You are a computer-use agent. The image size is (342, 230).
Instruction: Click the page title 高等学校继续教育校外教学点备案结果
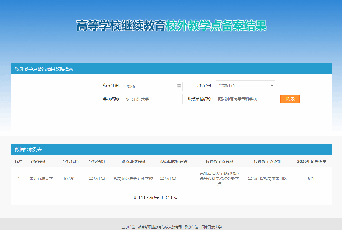(x=171, y=26)
